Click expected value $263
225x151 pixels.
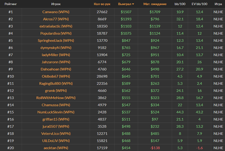pos(155,83)
